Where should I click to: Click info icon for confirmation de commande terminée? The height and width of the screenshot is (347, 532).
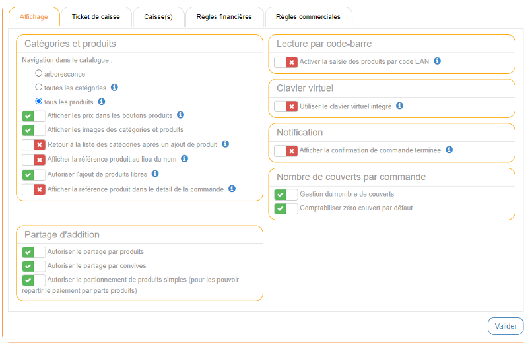(x=449, y=150)
